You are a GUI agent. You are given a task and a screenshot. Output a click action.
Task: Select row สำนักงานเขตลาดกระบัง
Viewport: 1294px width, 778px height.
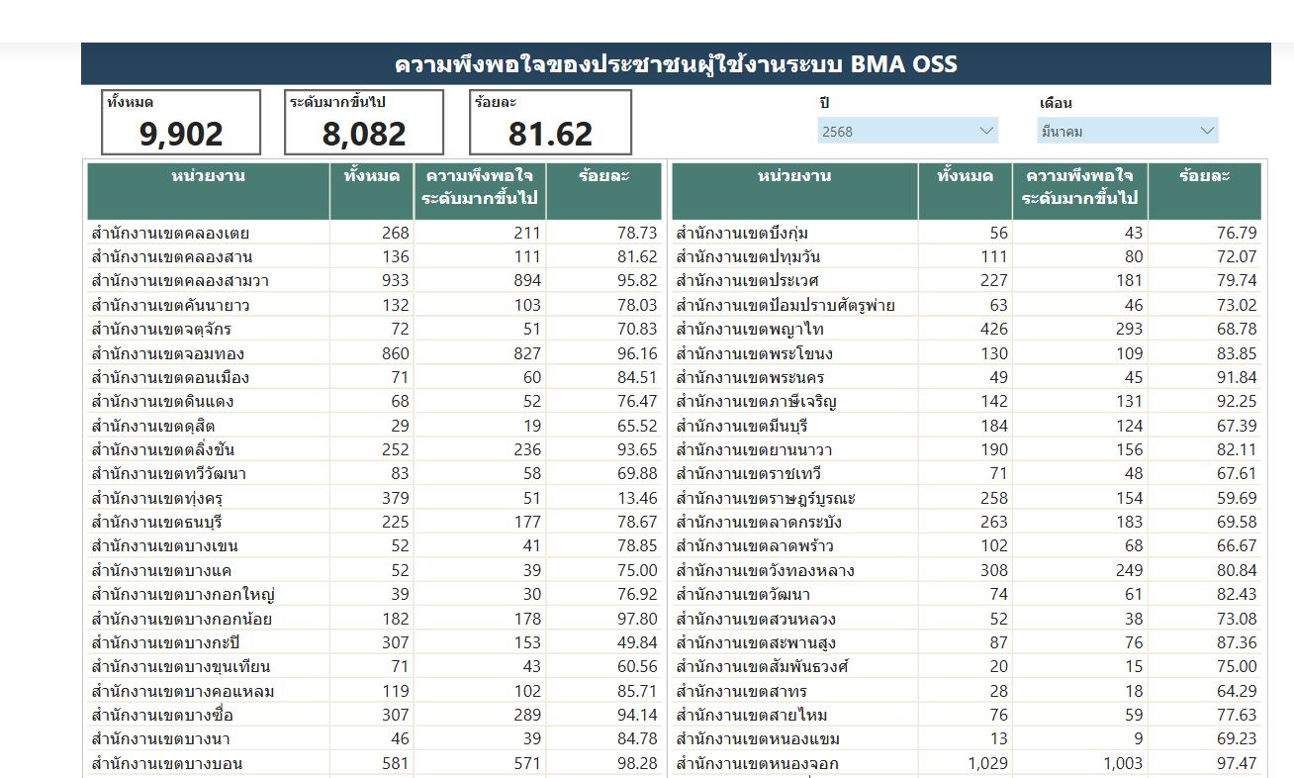click(967, 522)
